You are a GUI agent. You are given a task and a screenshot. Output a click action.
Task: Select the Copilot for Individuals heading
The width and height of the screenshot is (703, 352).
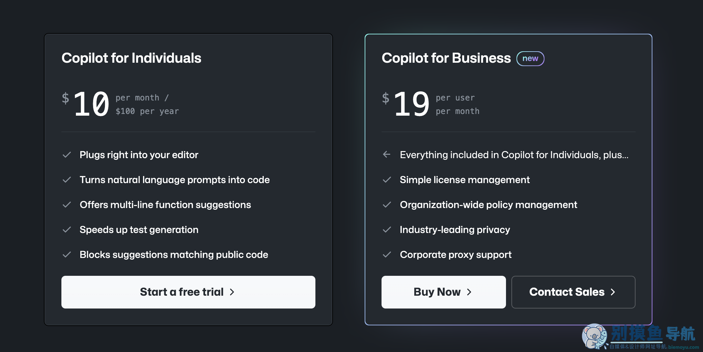pos(132,58)
